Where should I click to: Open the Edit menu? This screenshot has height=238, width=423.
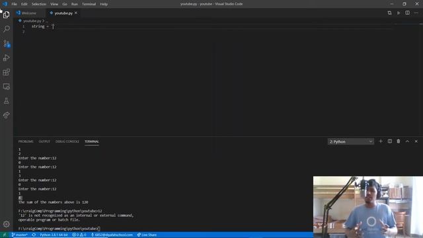coord(24,4)
